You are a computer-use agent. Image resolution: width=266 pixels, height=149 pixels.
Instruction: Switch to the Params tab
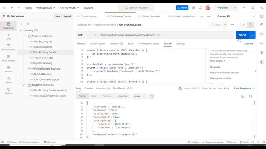click(81, 43)
